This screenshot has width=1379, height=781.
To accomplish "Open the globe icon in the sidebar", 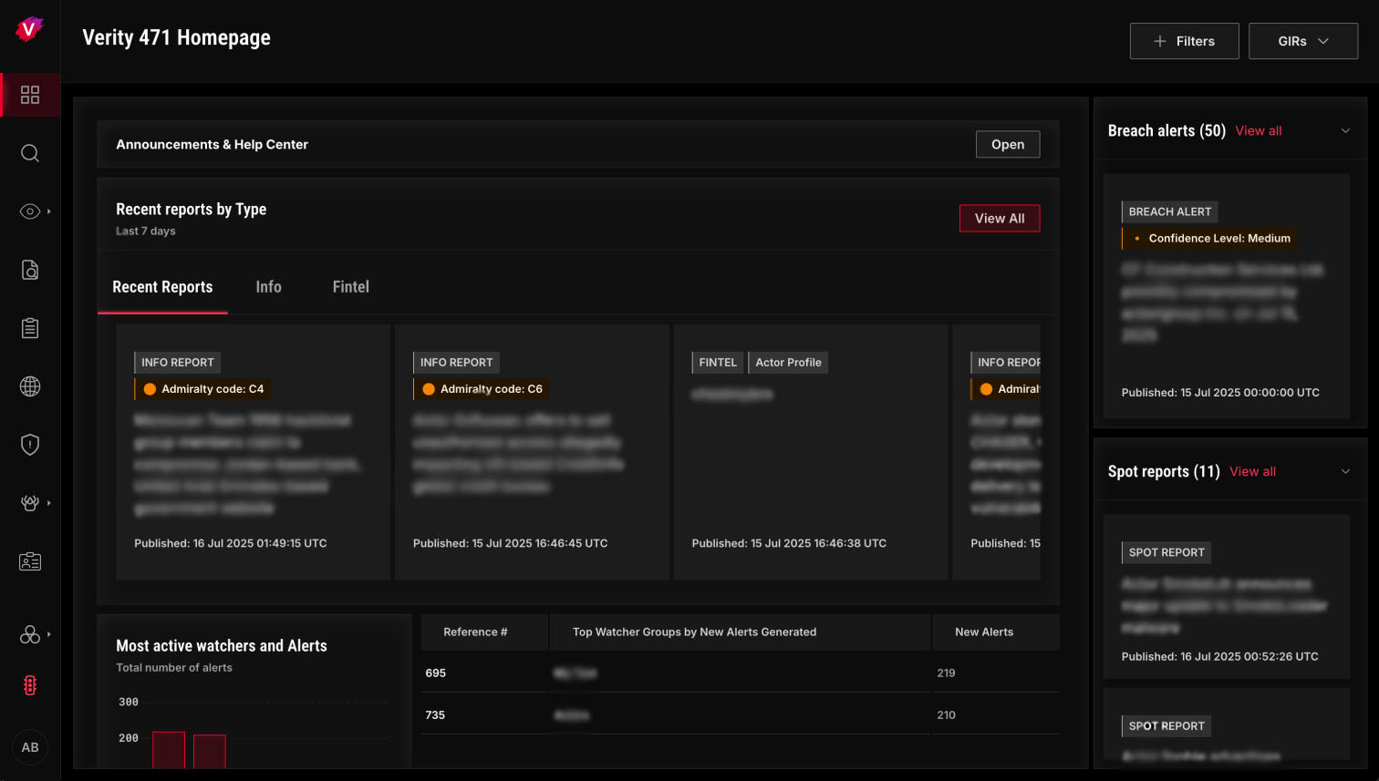I will (30, 386).
